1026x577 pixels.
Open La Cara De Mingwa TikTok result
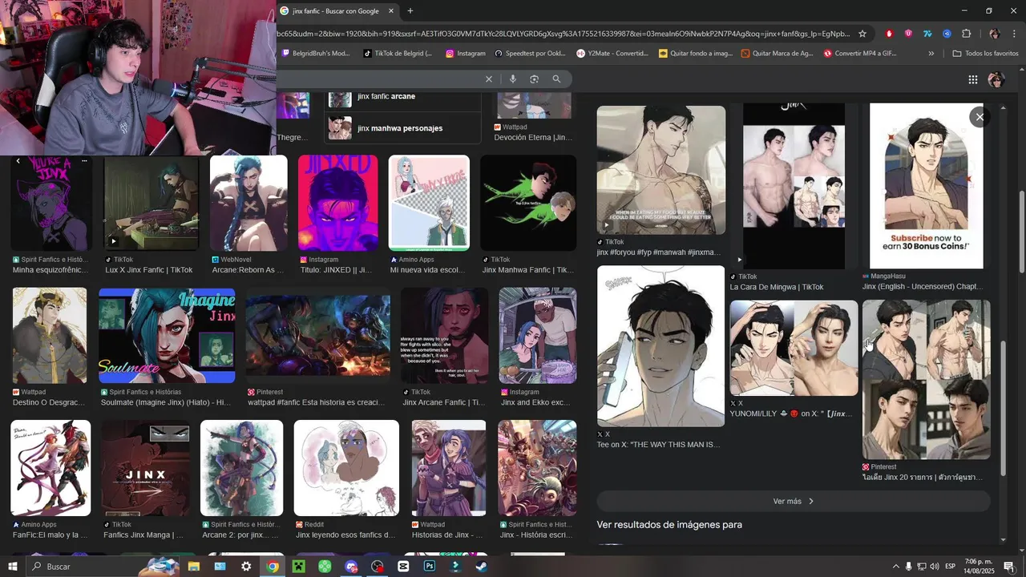(x=794, y=186)
